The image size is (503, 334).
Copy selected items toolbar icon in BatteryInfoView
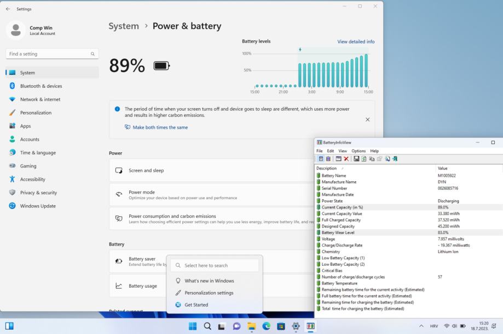pyautogui.click(x=372, y=159)
